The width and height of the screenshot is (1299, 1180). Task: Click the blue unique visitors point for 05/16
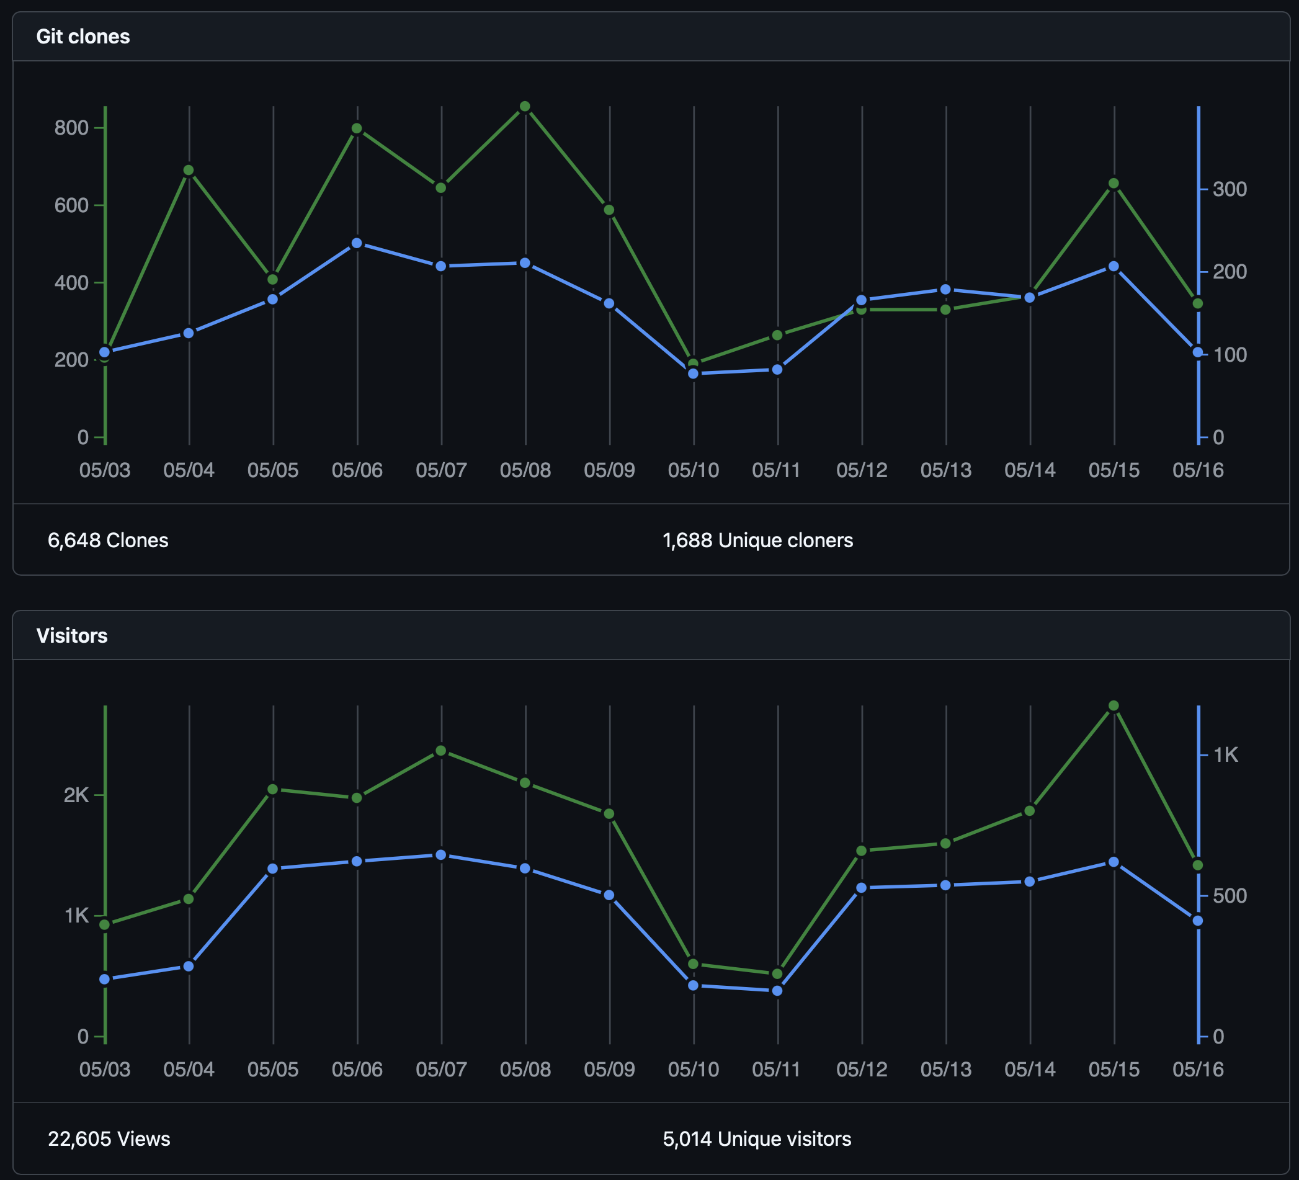(x=1198, y=921)
